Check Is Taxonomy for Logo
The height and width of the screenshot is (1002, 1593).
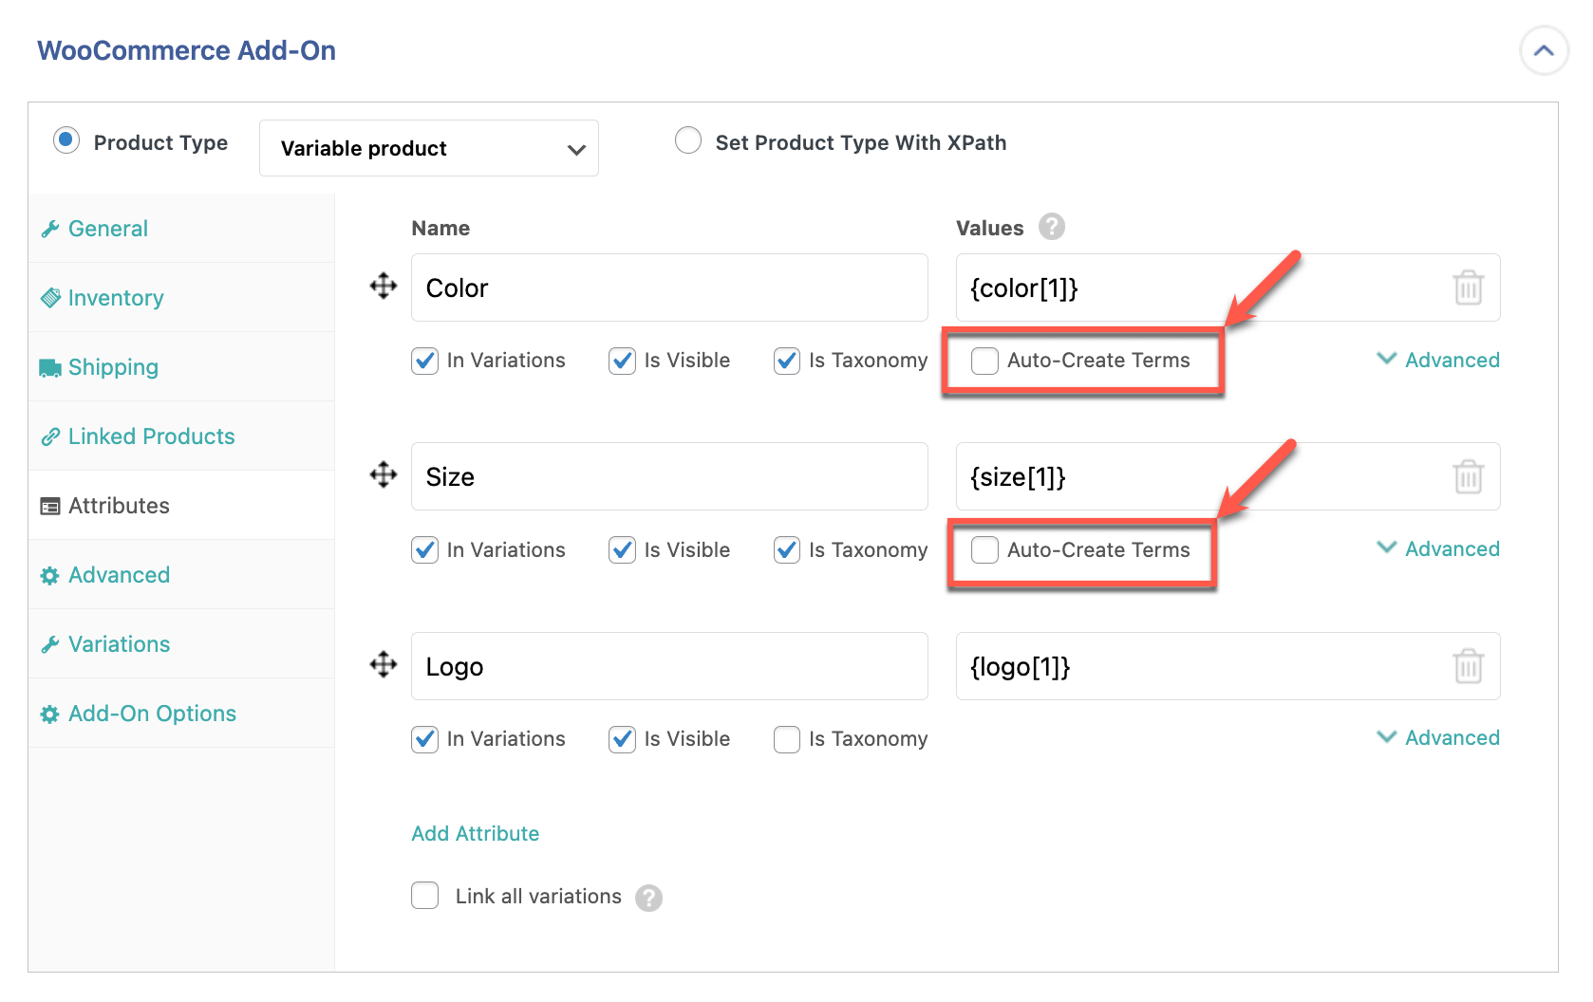click(x=787, y=739)
